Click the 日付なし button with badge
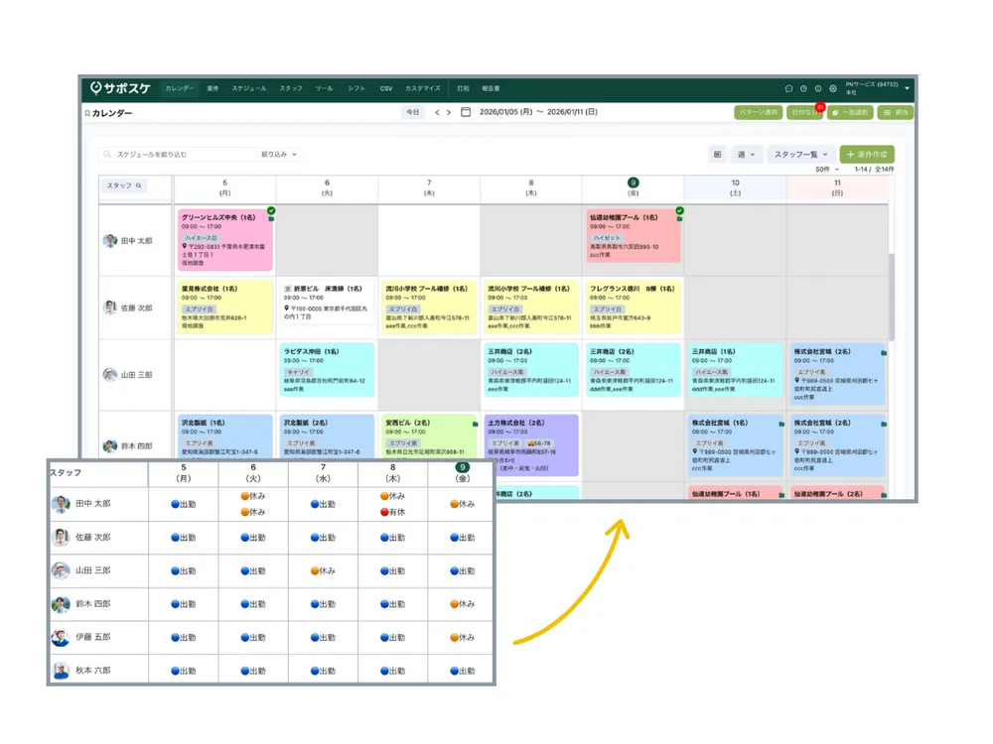 click(x=805, y=112)
